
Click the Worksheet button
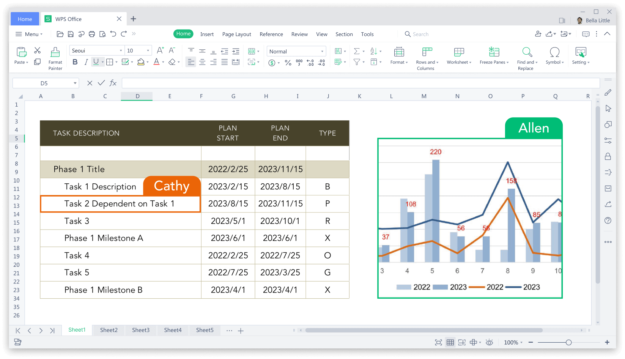(x=459, y=56)
